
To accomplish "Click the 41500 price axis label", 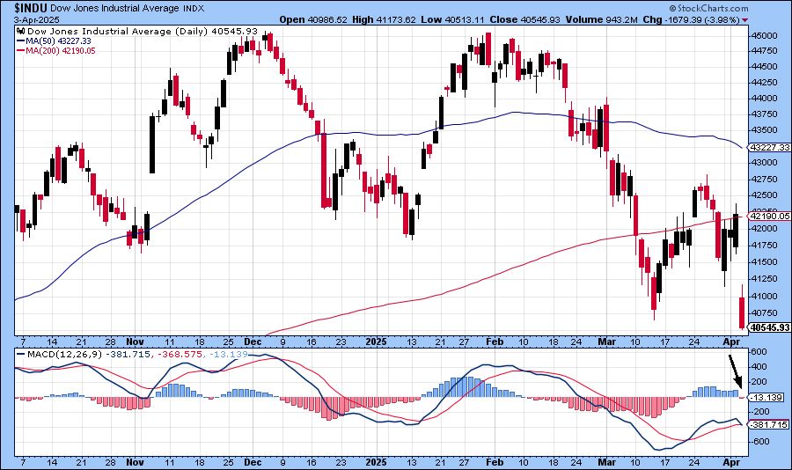I will point(764,262).
